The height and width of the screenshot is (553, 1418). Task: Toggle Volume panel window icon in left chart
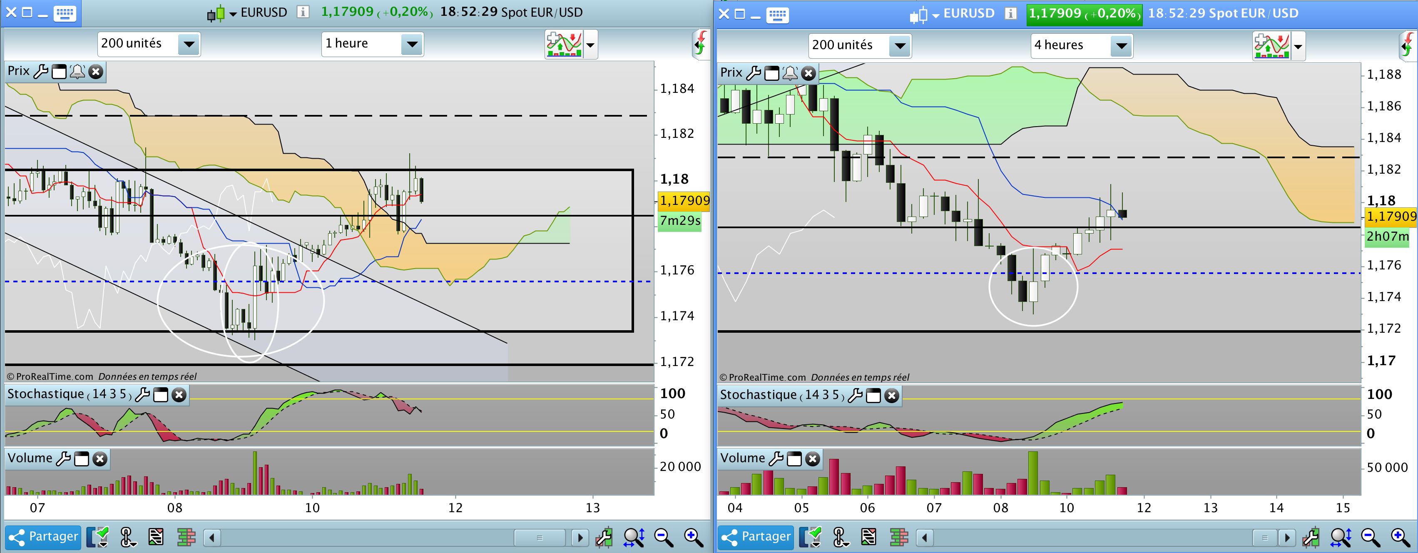click(x=82, y=459)
